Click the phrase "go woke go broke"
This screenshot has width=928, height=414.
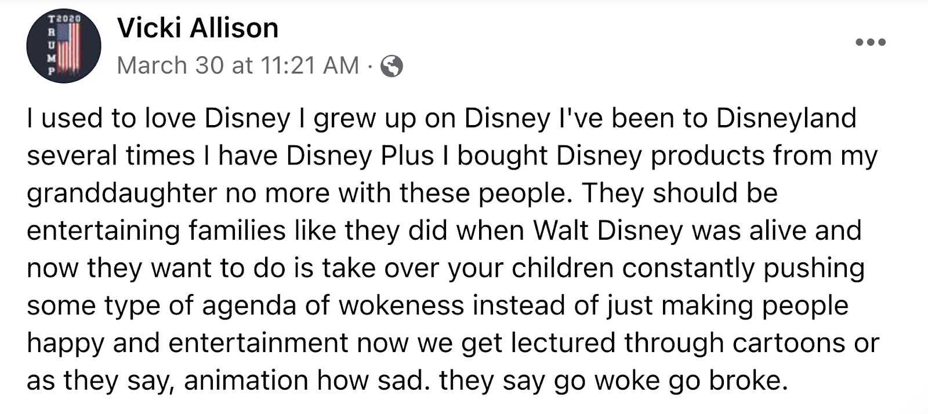tap(670, 380)
